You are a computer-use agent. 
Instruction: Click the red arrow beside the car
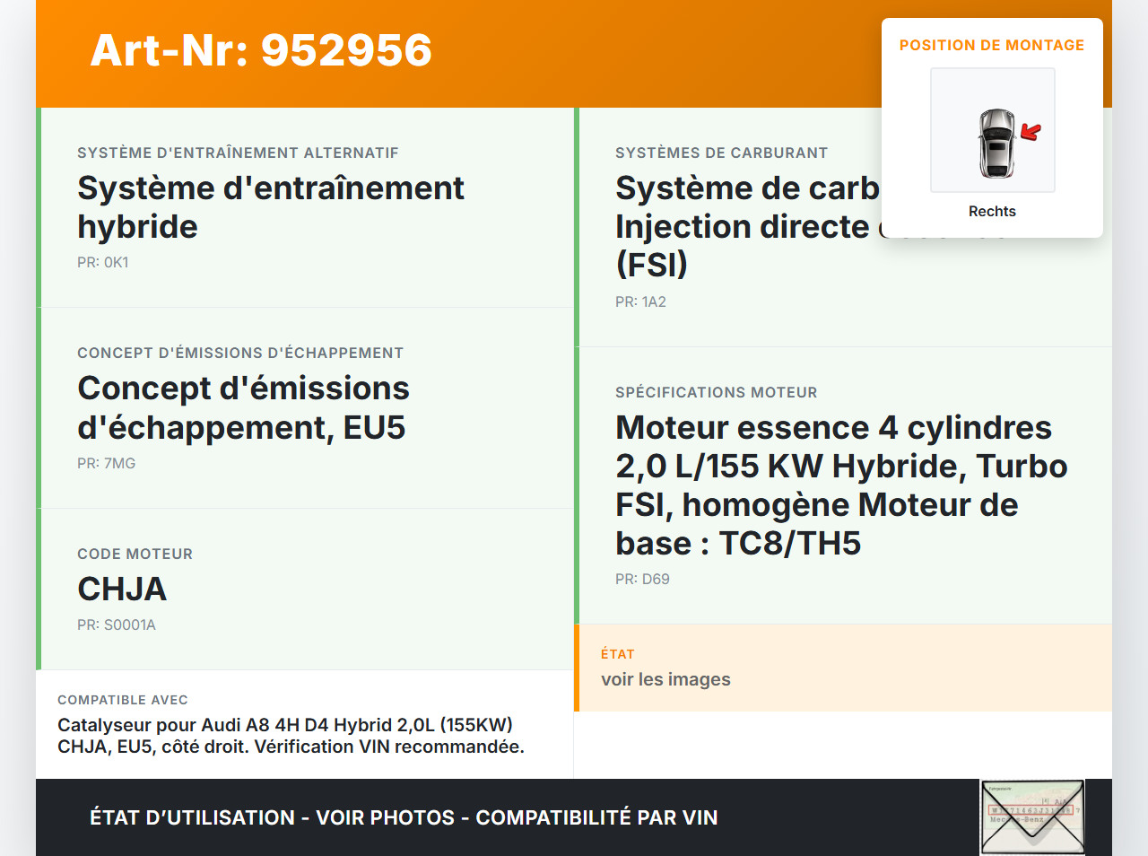coord(1031,133)
